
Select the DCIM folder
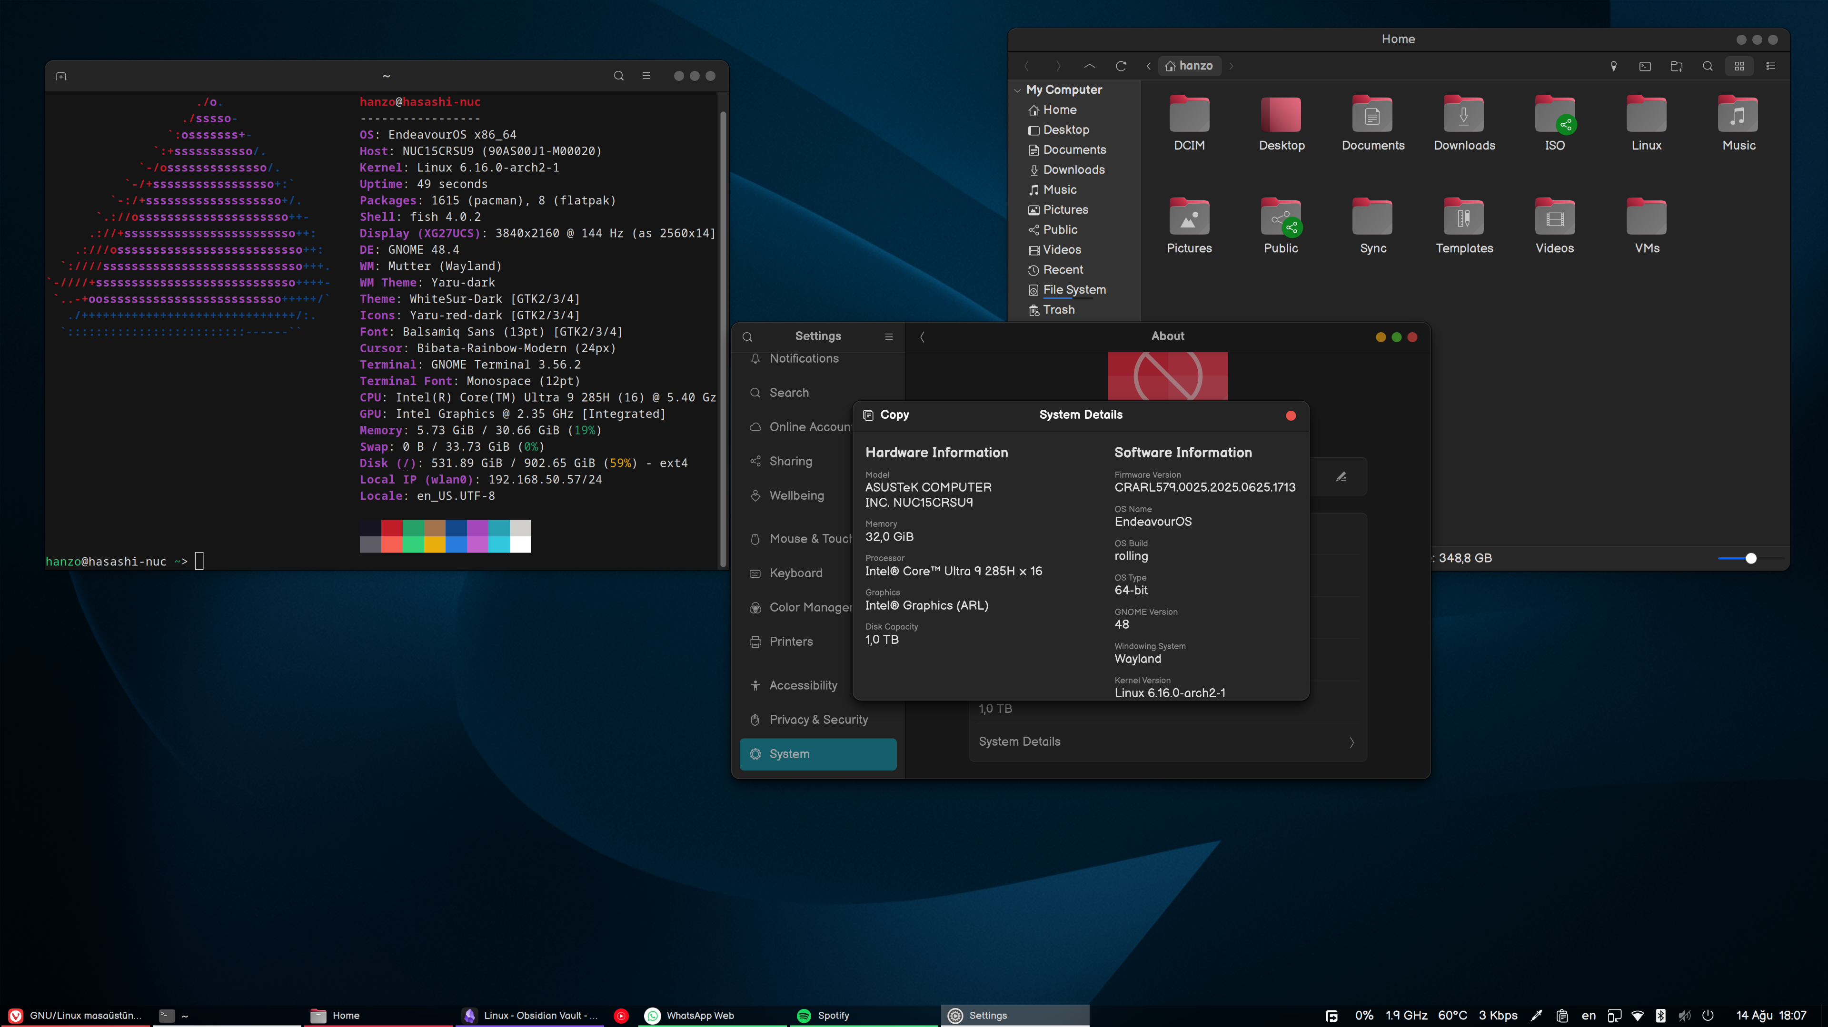click(x=1189, y=123)
